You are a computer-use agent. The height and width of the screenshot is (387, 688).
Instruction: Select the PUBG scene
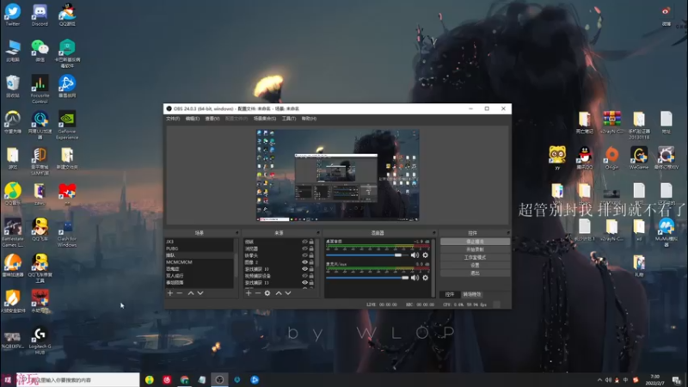[x=200, y=249]
